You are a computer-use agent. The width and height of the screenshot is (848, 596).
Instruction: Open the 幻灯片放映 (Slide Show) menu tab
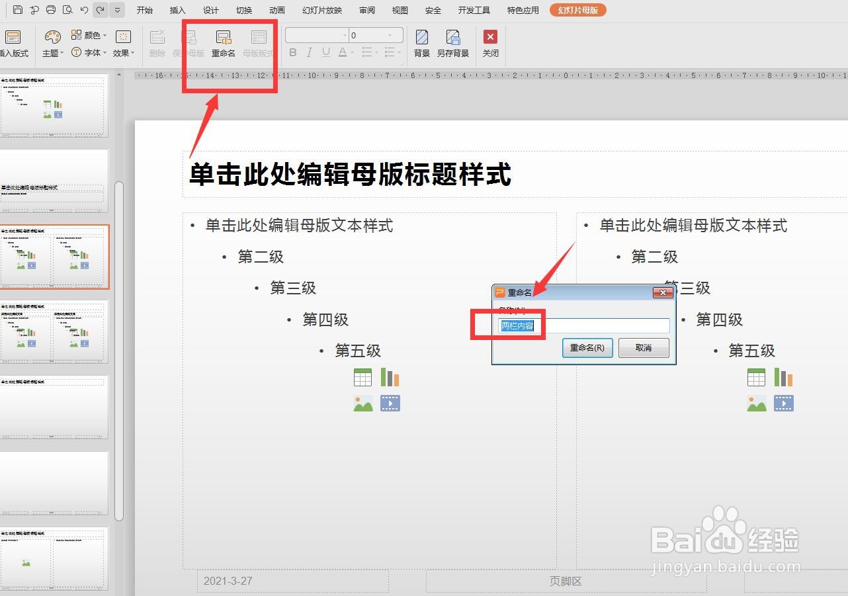click(x=321, y=10)
